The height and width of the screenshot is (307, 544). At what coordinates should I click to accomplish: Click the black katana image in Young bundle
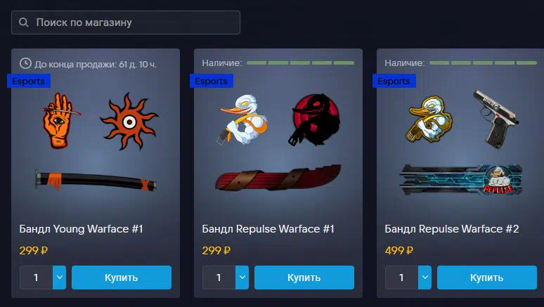click(96, 181)
